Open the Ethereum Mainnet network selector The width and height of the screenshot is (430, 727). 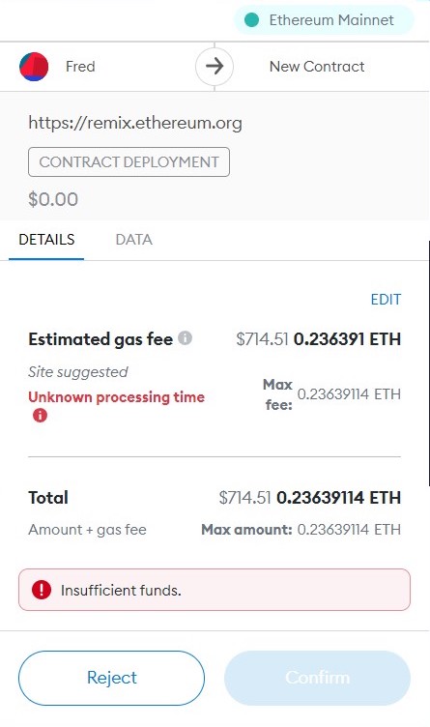coord(324,20)
